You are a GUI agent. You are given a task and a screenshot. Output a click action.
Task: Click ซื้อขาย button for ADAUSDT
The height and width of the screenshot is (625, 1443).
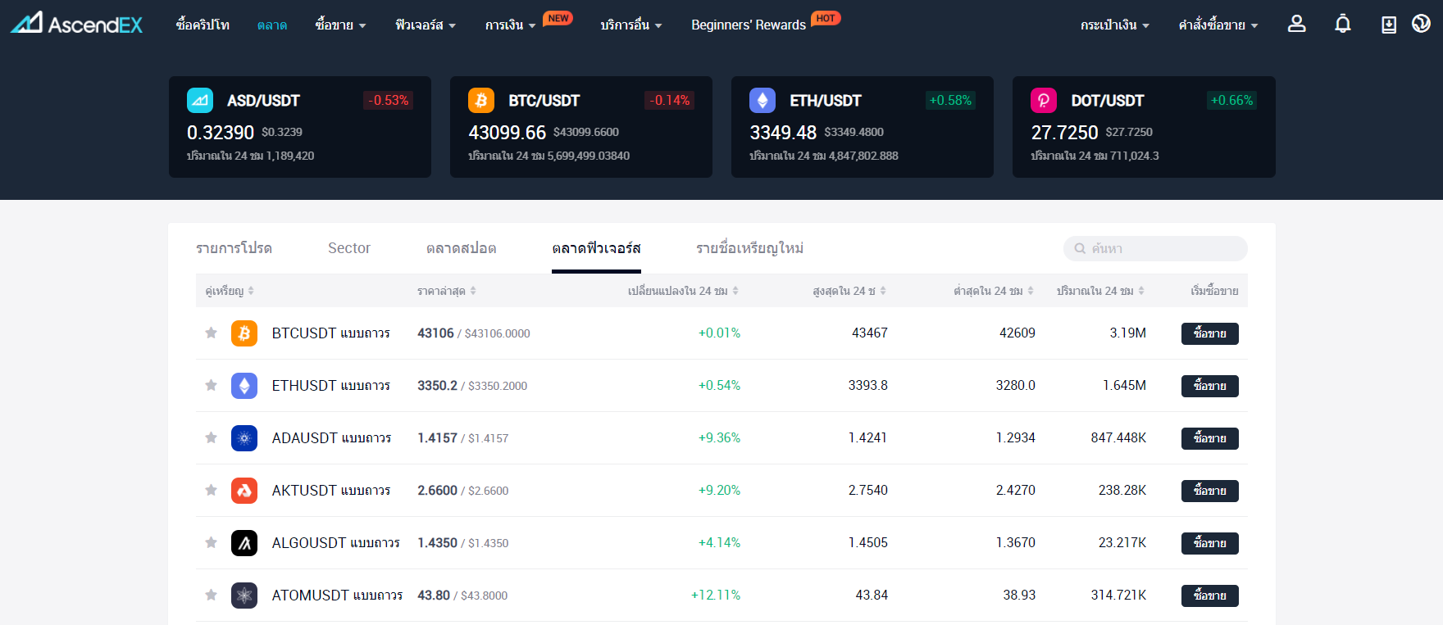[x=1209, y=438]
